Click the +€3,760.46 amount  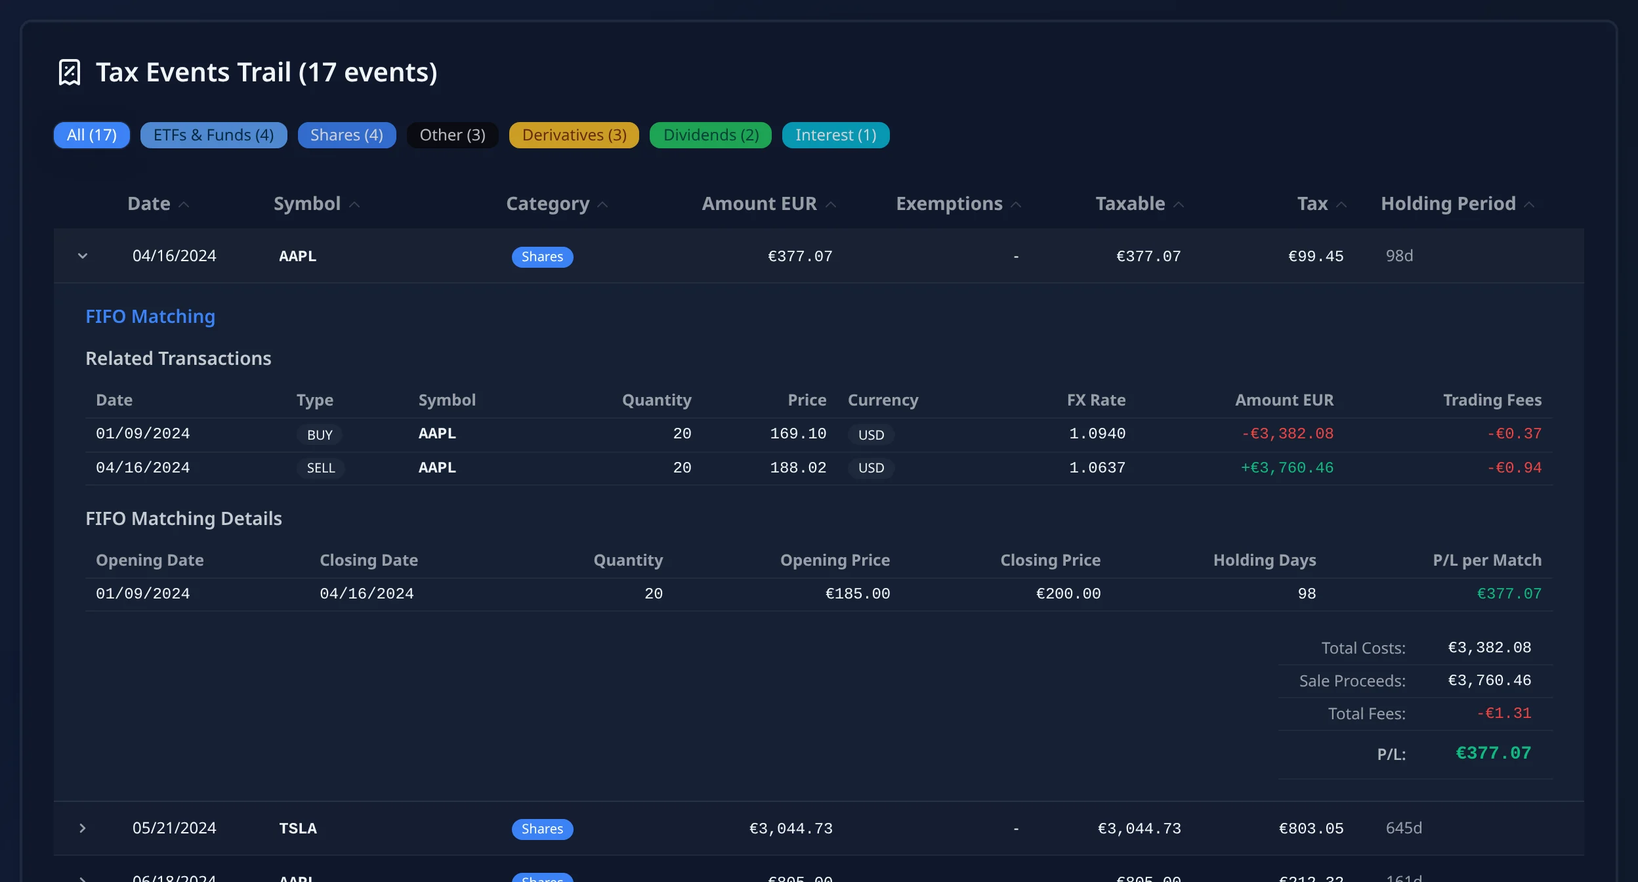tap(1287, 468)
